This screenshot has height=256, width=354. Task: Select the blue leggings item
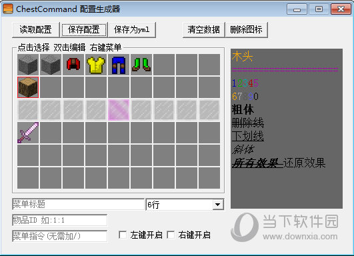tap(119, 65)
